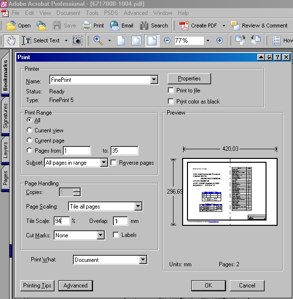Viewport: 293px width, 299px height.
Task: Click the Snapshot camera tool
Action: 77,40
